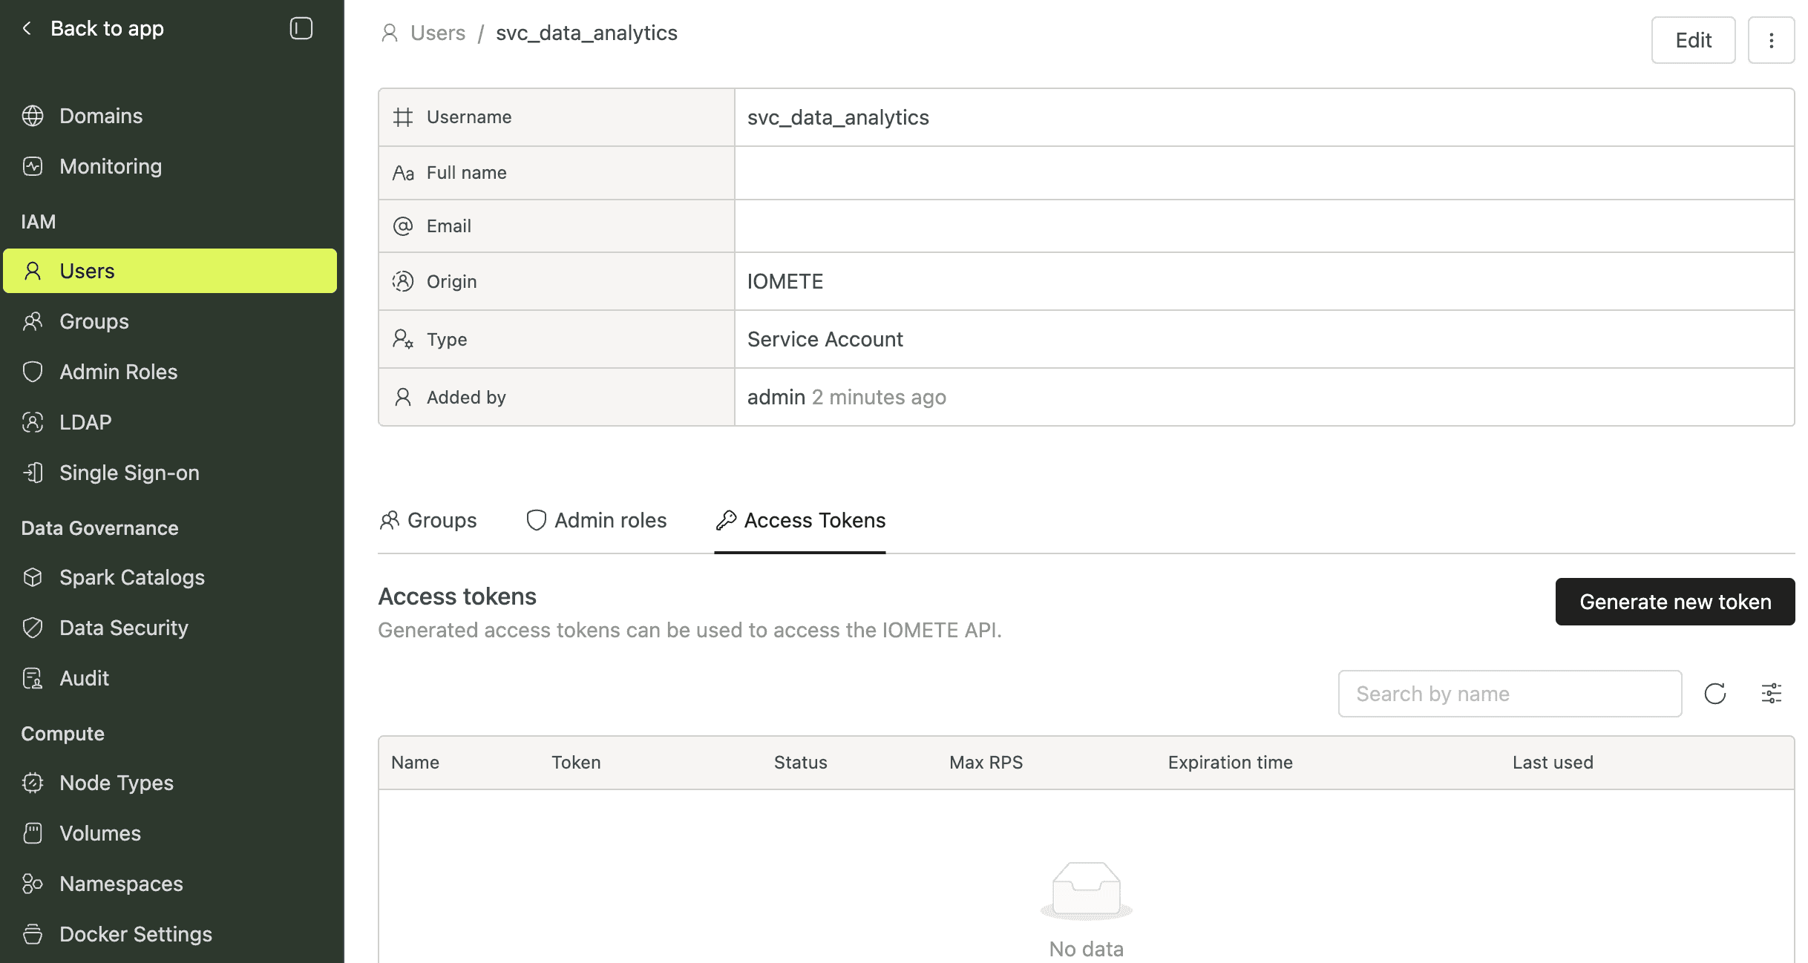
Task: Click the Generate new token button
Action: coord(1675,602)
